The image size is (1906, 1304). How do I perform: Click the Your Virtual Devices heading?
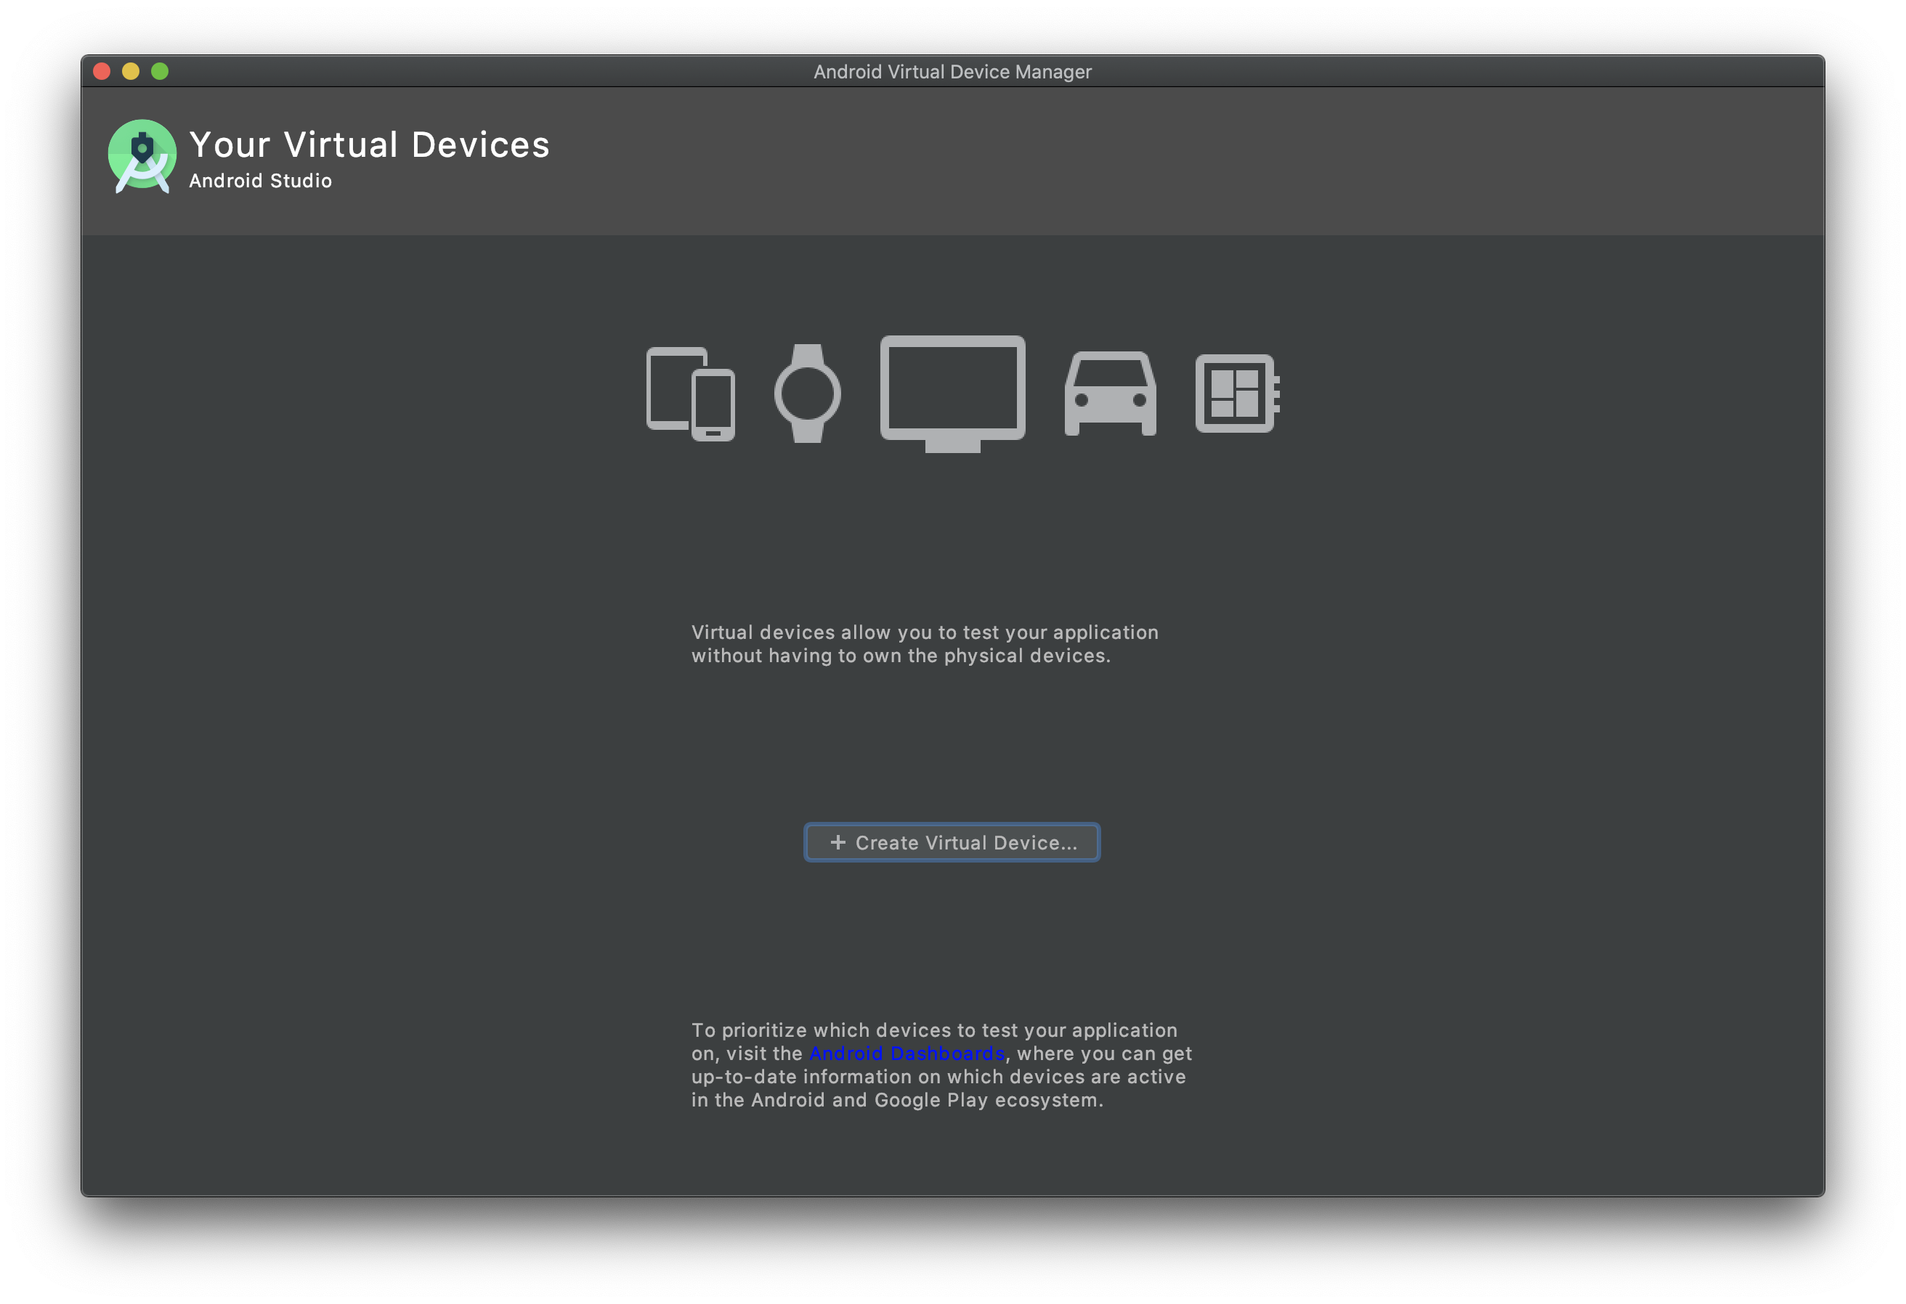pos(369,145)
